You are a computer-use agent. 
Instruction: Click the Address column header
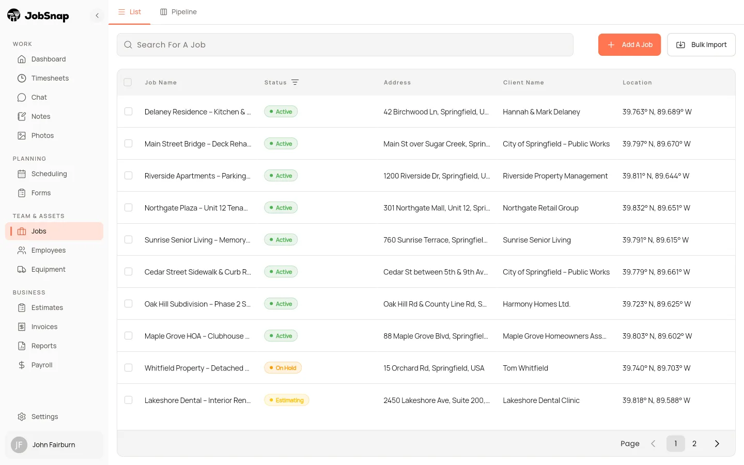click(x=397, y=82)
